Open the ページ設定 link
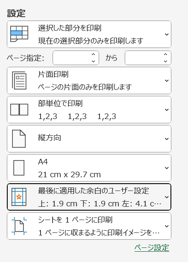Screen dimensions: 188x262 152,247
